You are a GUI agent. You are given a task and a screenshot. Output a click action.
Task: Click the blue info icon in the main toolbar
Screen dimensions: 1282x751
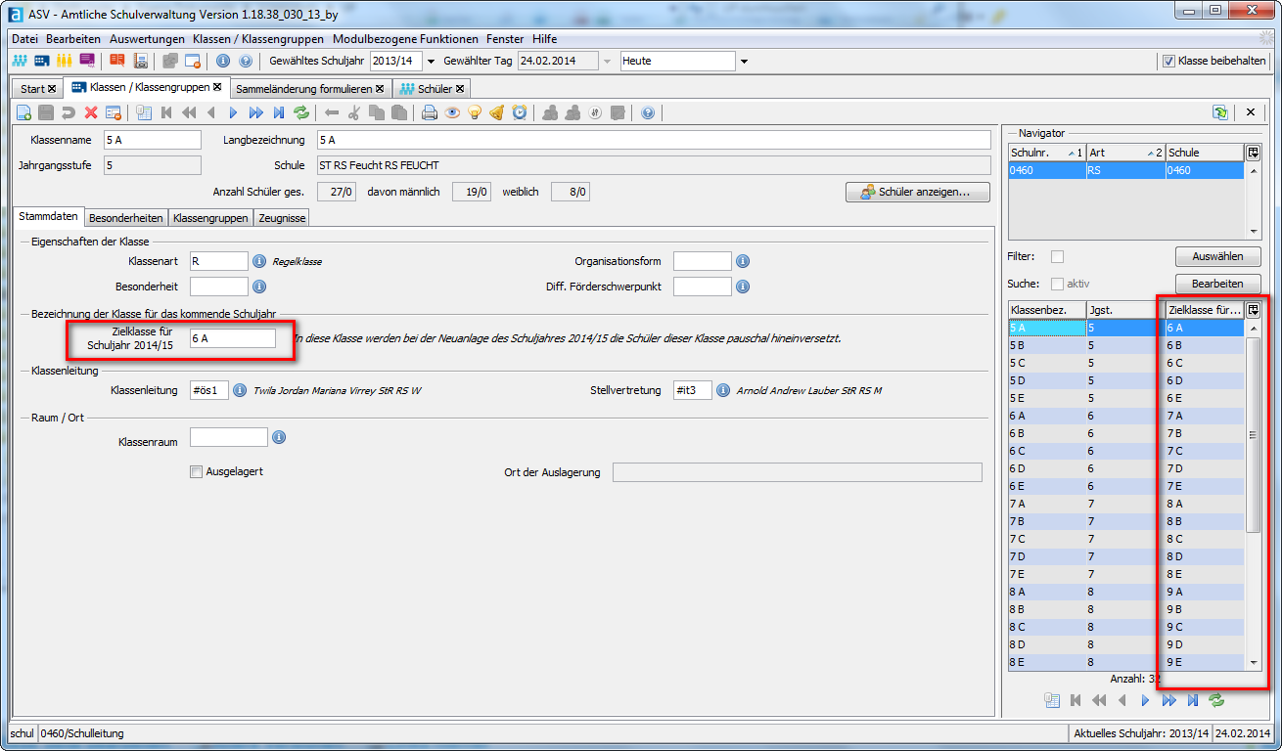pyautogui.click(x=223, y=61)
